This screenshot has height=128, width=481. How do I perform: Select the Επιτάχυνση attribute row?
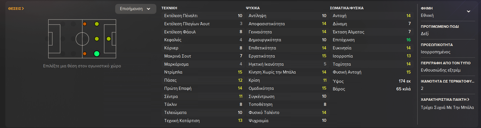tap(371, 40)
